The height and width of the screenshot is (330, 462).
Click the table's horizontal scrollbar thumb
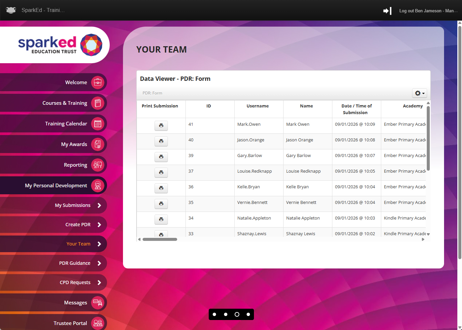pos(160,239)
